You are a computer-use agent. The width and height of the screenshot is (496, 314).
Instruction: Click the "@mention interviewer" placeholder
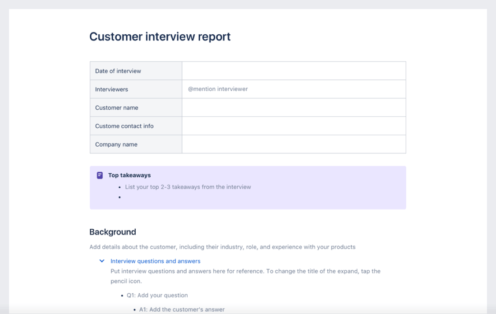(218, 89)
